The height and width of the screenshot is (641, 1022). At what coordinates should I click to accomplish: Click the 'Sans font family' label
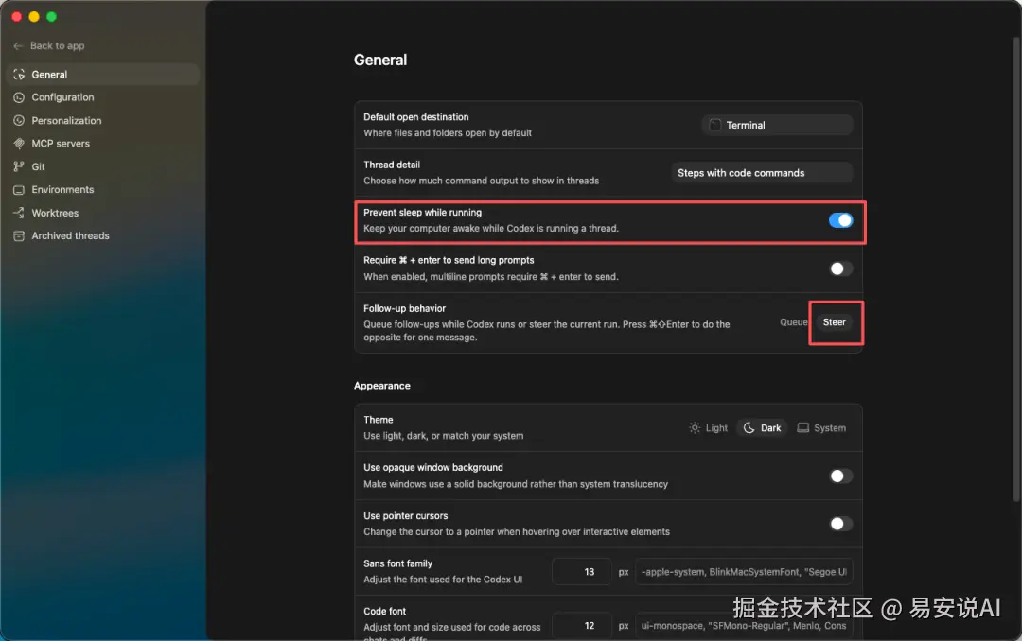pyautogui.click(x=397, y=563)
